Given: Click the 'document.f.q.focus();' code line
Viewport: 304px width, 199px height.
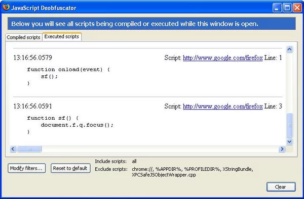Looking at the screenshot, I should pyautogui.click(x=77, y=125).
